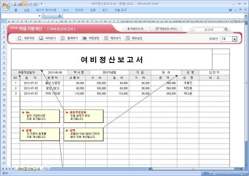
Task: Click the 메모숨김 hide memo button
Action: click(134, 38)
